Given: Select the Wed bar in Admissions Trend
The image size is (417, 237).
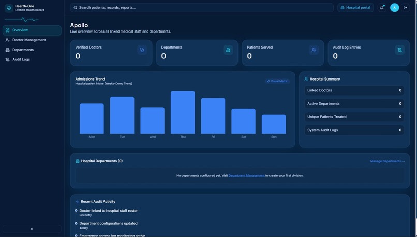Looking at the screenshot, I should [153, 121].
